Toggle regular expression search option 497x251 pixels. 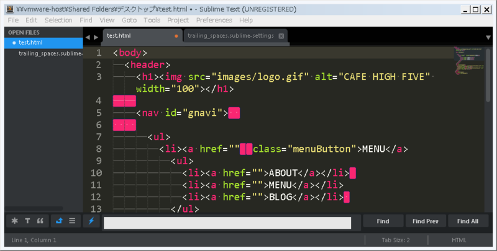[x=14, y=221]
